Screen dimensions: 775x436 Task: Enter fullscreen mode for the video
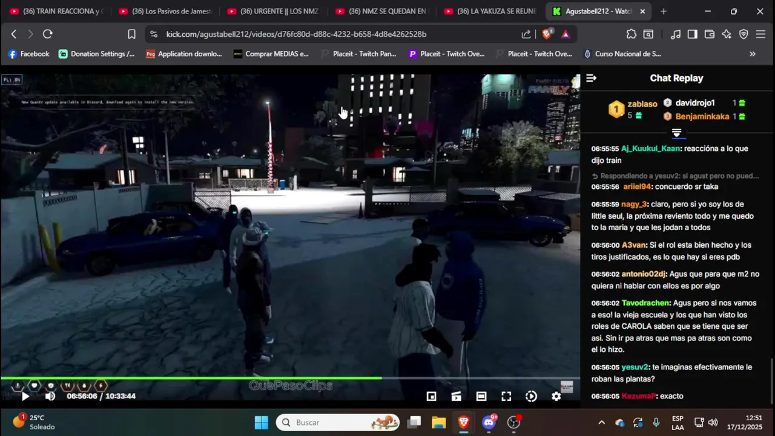coord(506,396)
